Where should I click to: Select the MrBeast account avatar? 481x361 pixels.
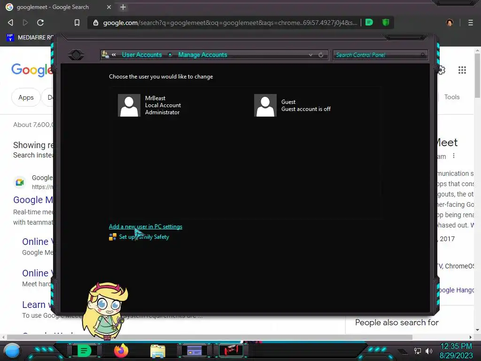(x=129, y=105)
